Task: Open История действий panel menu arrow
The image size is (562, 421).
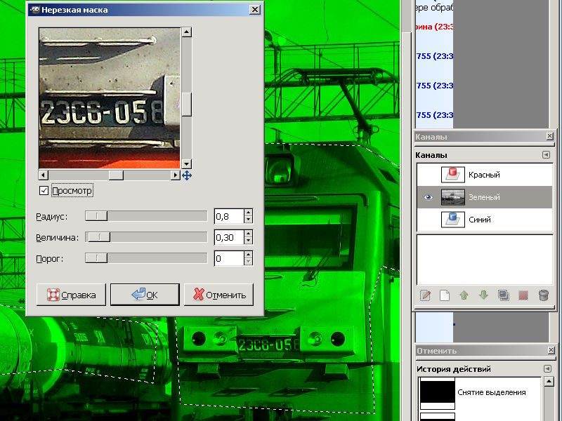Action: click(546, 369)
